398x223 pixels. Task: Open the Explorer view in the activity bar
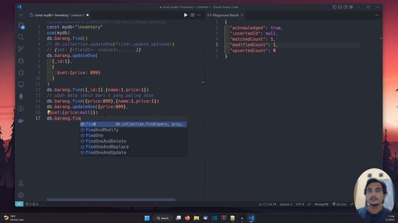pos(21,25)
